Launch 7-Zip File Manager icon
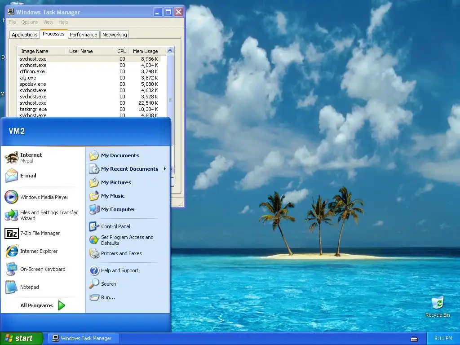This screenshot has height=345, width=460. click(11, 233)
